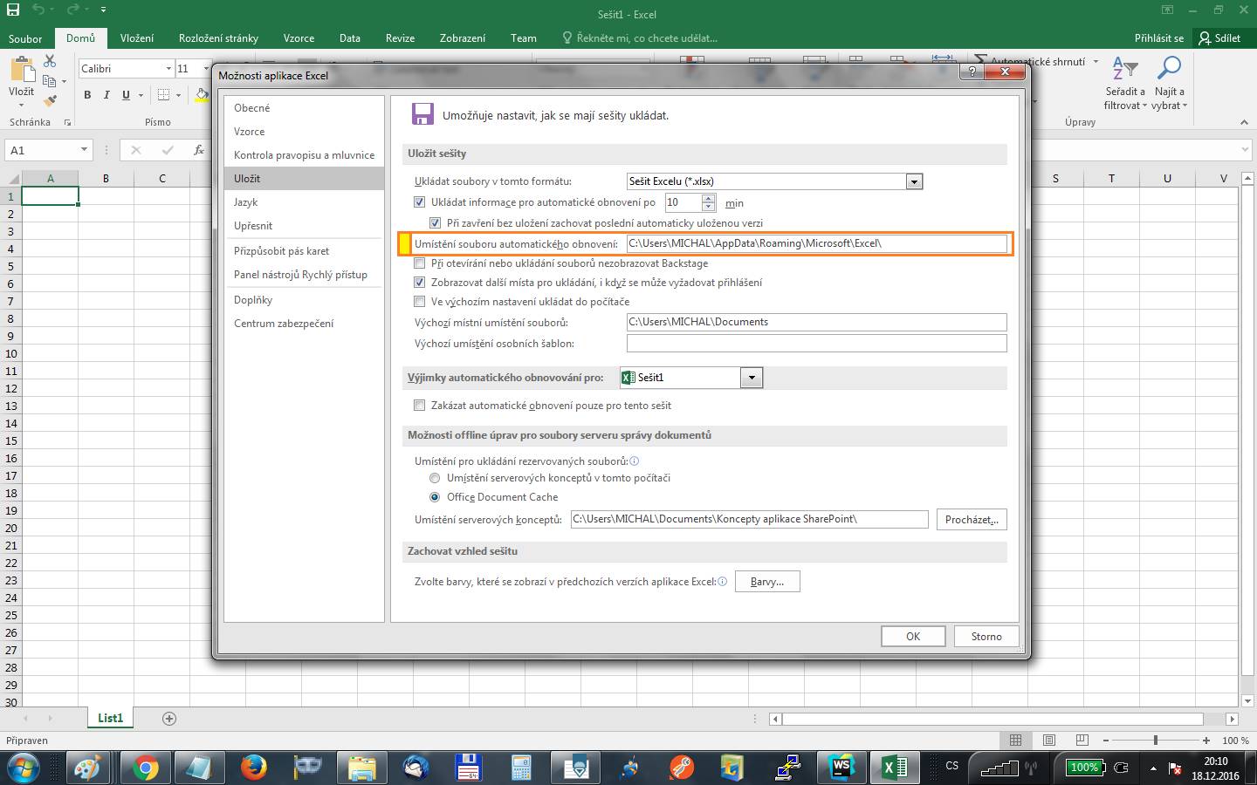This screenshot has height=785, width=1257.
Task: Switch to the Vzorce ribbon tab
Action: tap(299, 38)
